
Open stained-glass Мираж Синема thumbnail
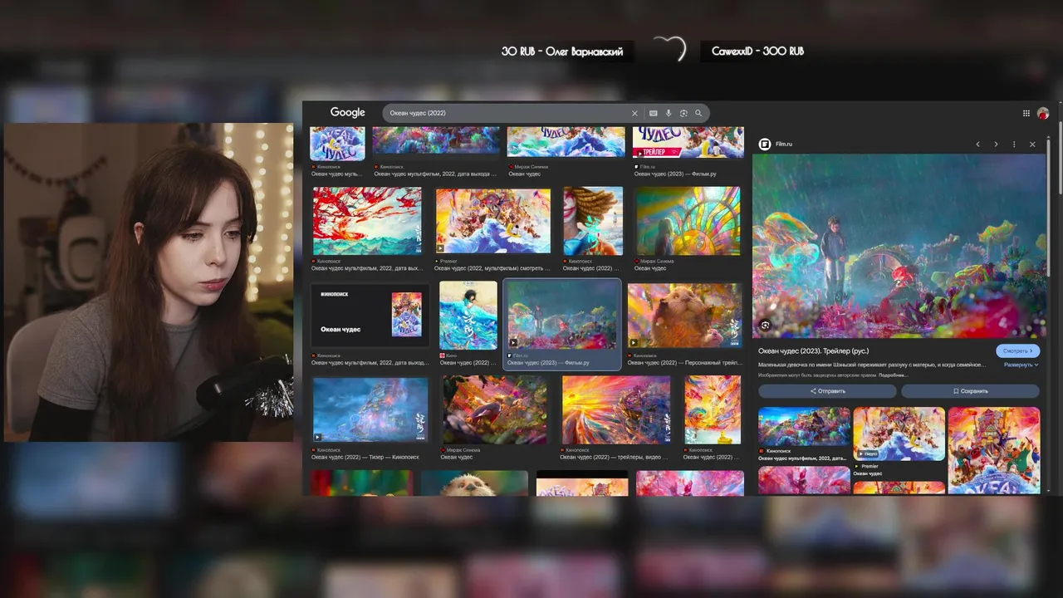tap(688, 220)
